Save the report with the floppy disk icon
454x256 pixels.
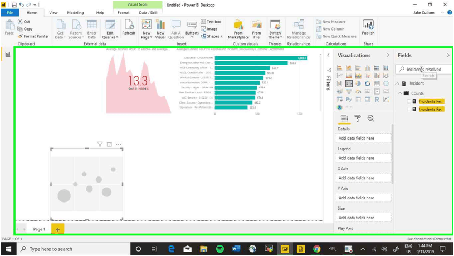point(14,5)
